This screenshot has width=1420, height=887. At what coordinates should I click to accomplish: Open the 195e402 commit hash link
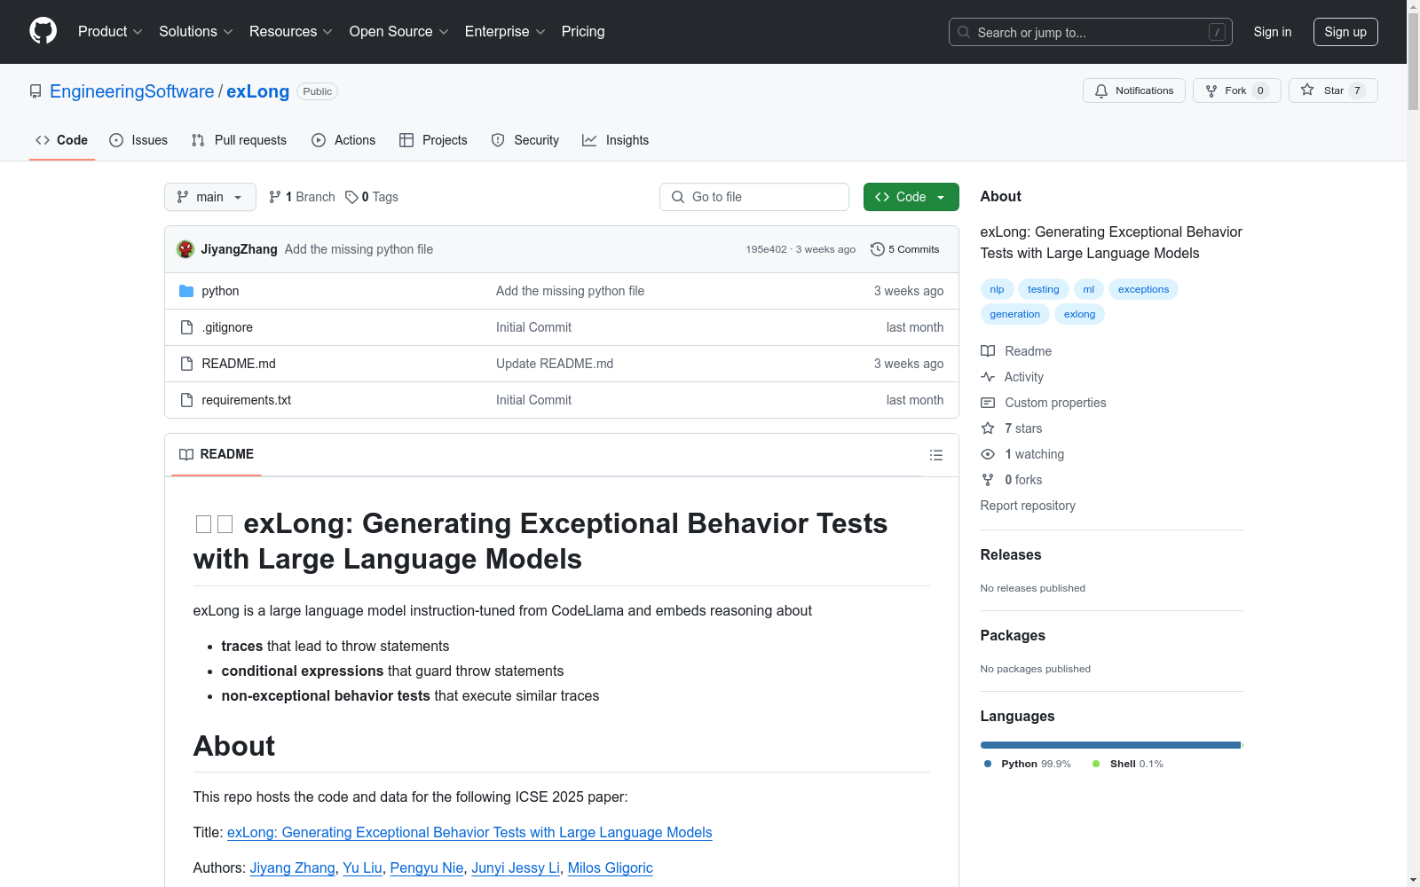pos(766,249)
